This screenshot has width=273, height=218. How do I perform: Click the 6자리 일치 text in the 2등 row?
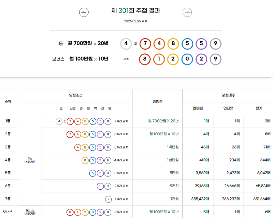point(121,134)
